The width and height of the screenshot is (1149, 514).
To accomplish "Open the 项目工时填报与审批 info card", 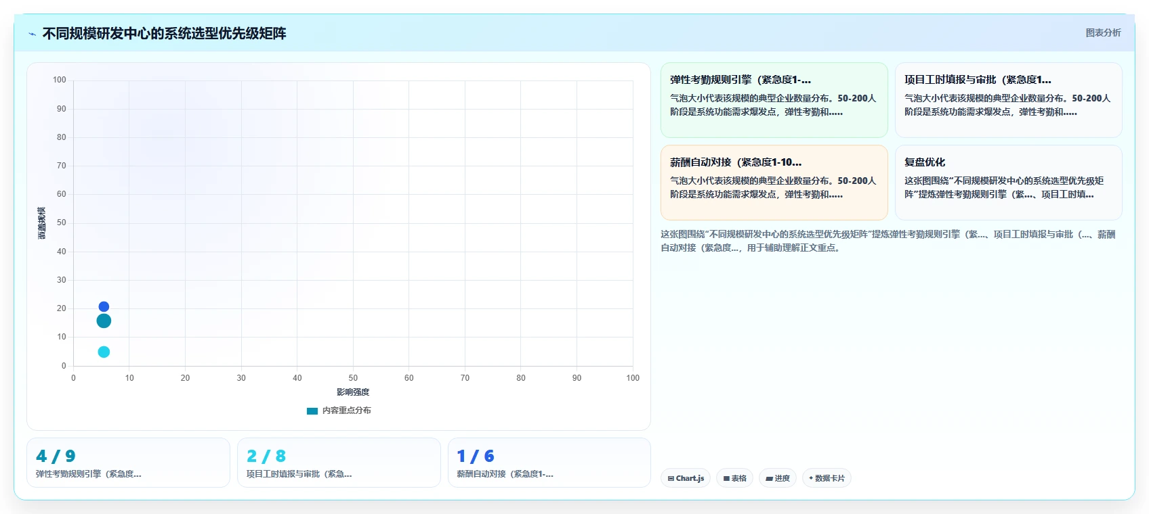I will pos(1008,100).
